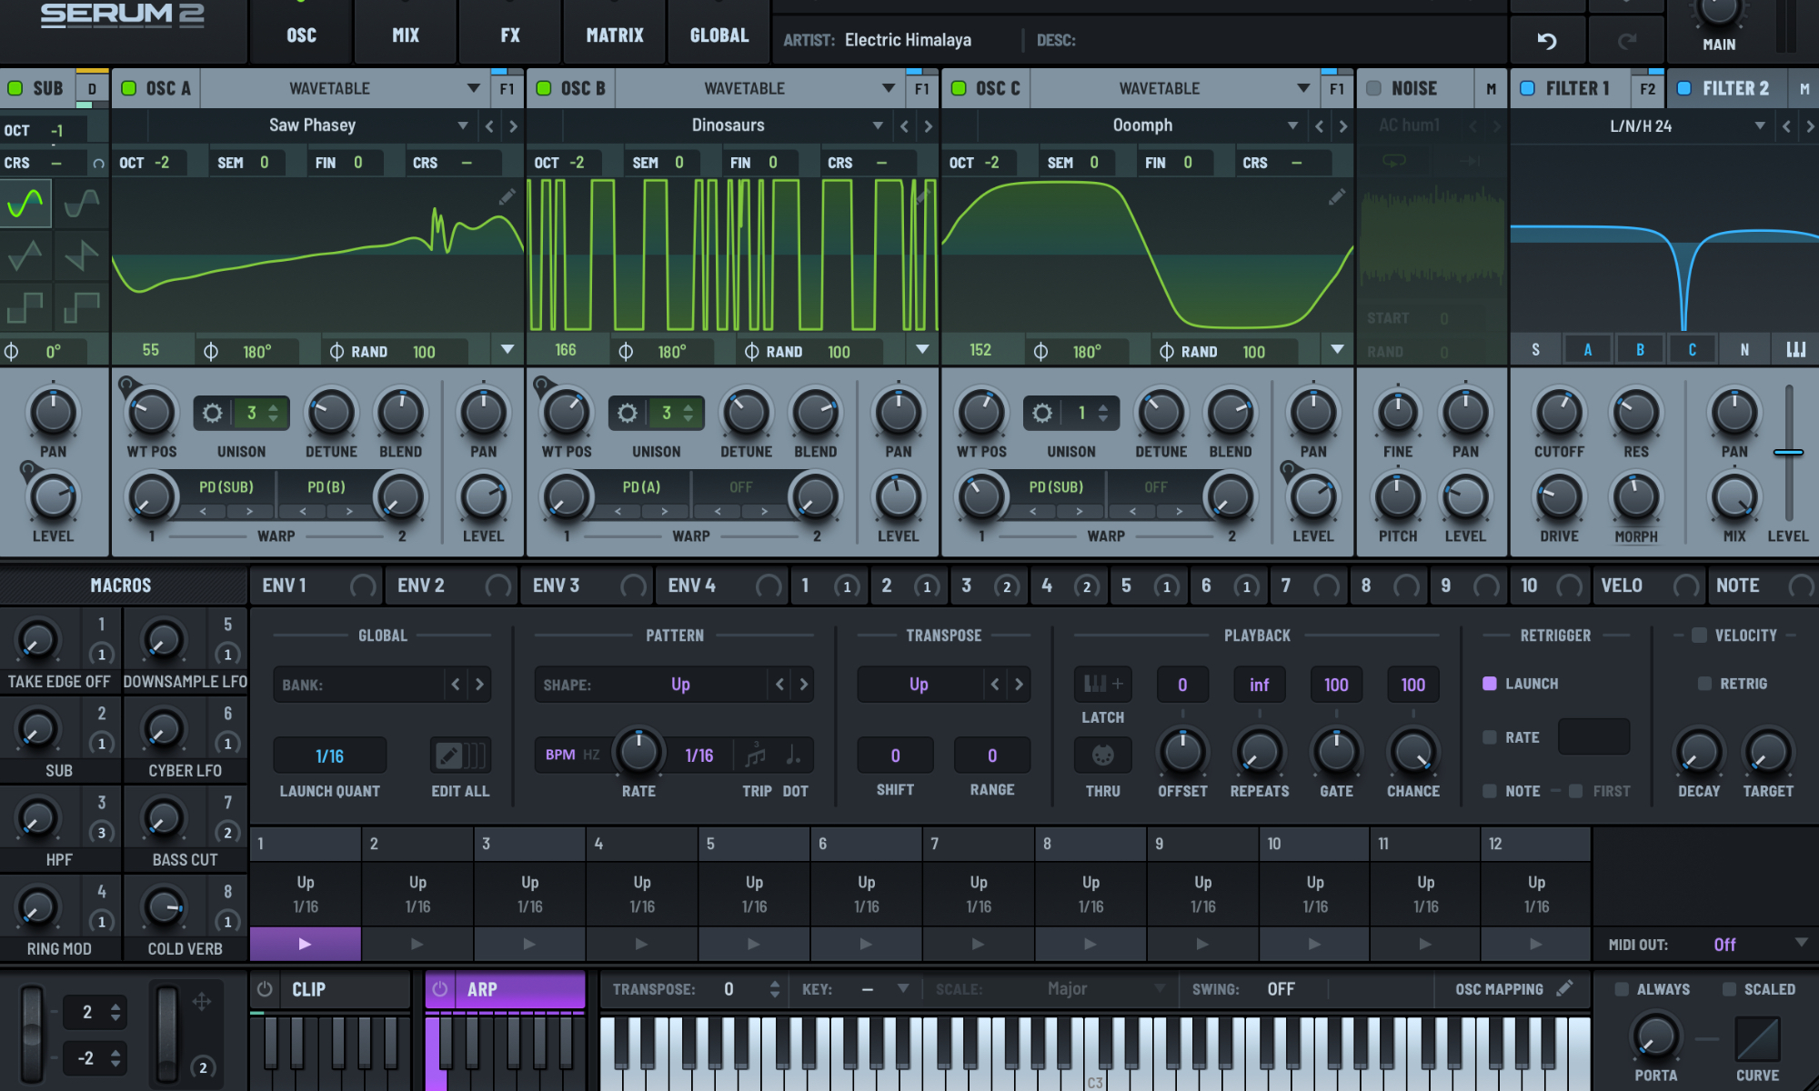Play arp pattern slot 2

click(417, 944)
